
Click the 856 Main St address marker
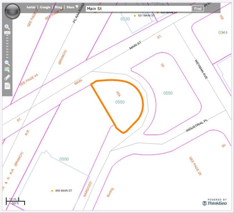coord(52,191)
